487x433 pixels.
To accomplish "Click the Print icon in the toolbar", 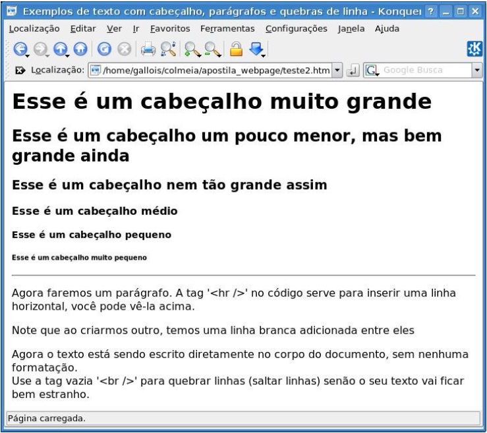I will tap(148, 49).
